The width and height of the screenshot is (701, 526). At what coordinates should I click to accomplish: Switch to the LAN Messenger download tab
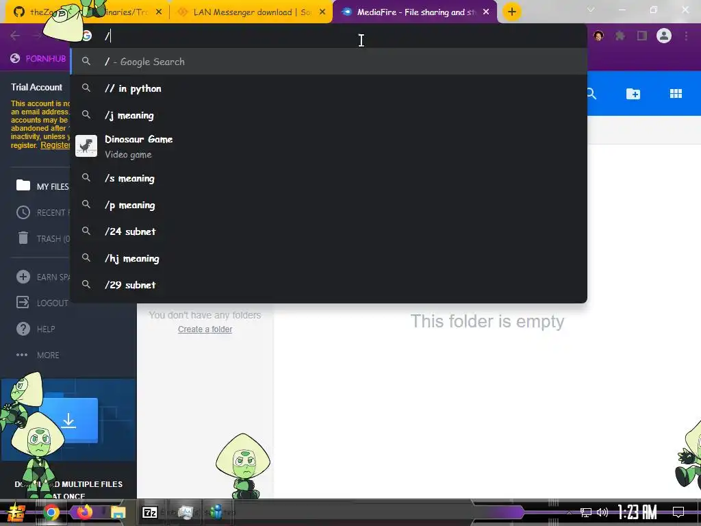coord(251,12)
